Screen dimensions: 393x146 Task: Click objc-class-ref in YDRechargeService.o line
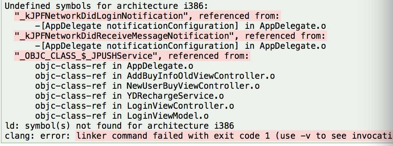click(x=129, y=96)
